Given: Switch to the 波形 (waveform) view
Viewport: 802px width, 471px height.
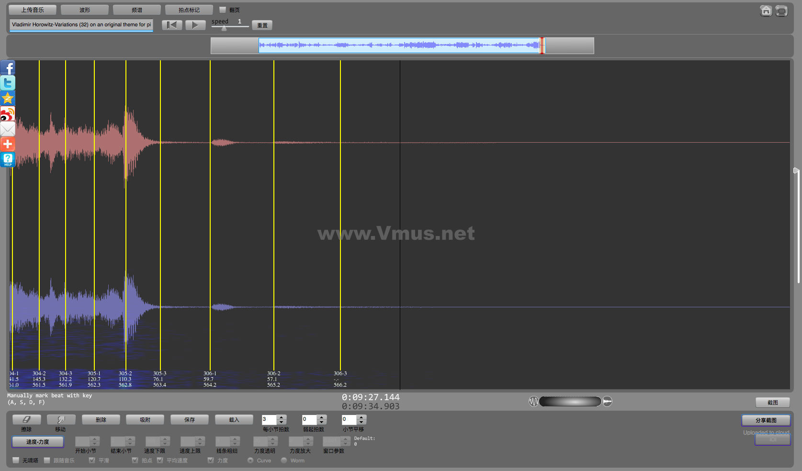Looking at the screenshot, I should pyautogui.click(x=85, y=10).
